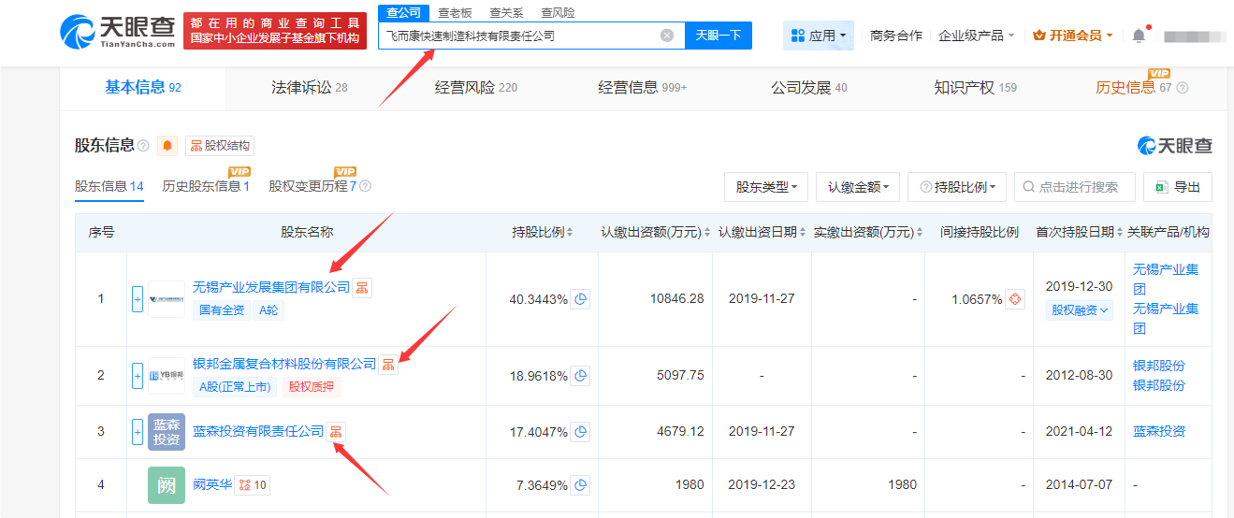Sort by 认缴出资日期 column header
The image size is (1234, 518).
(762, 232)
